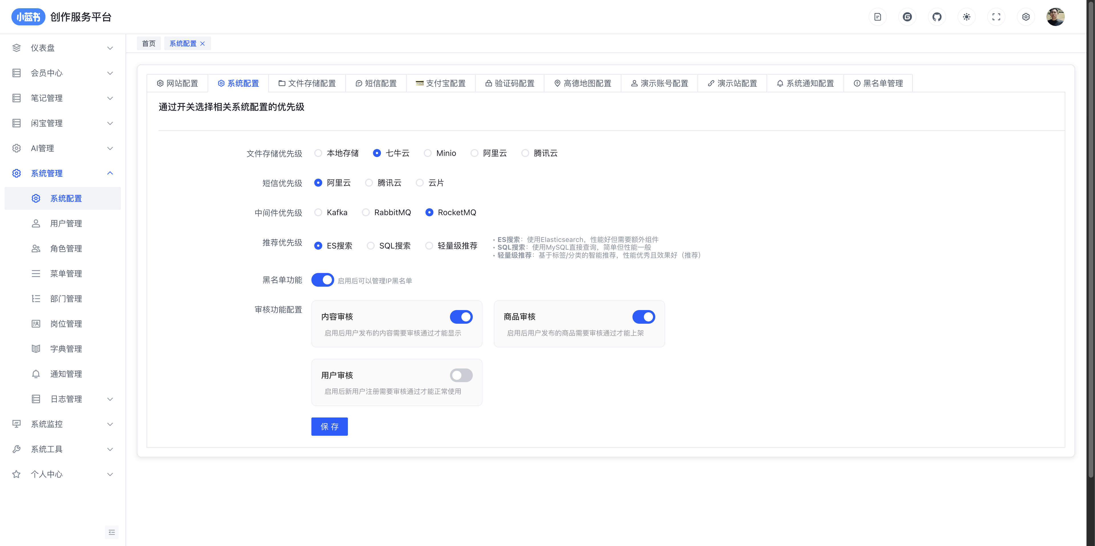The height and width of the screenshot is (546, 1095).
Task: Enter fullscreen mode via header icon
Action: point(996,17)
